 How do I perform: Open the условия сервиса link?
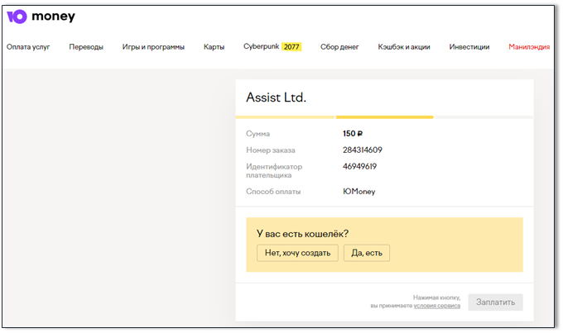[437, 306]
